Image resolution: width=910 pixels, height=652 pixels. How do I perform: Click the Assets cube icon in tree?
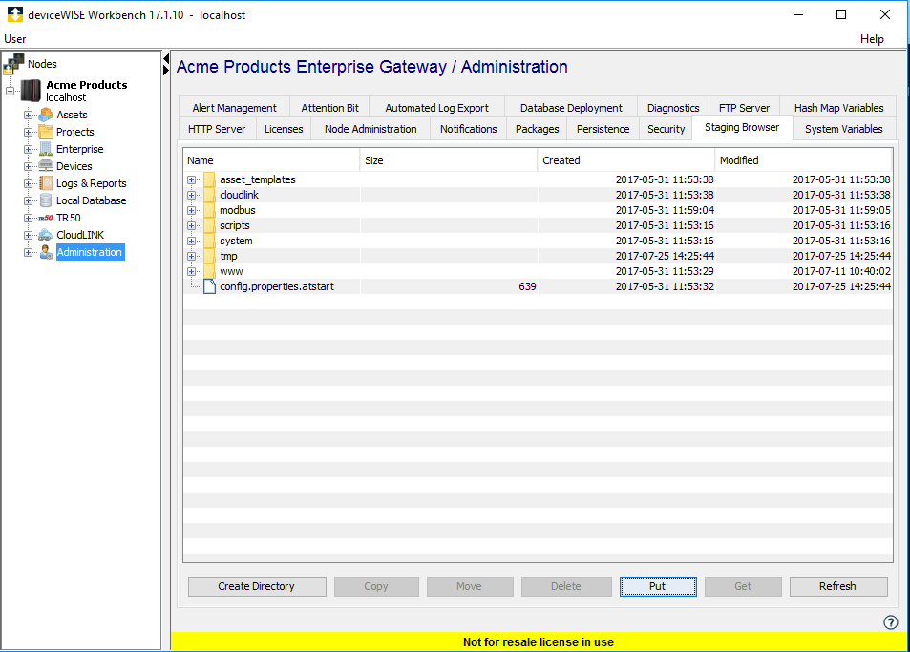(x=46, y=115)
